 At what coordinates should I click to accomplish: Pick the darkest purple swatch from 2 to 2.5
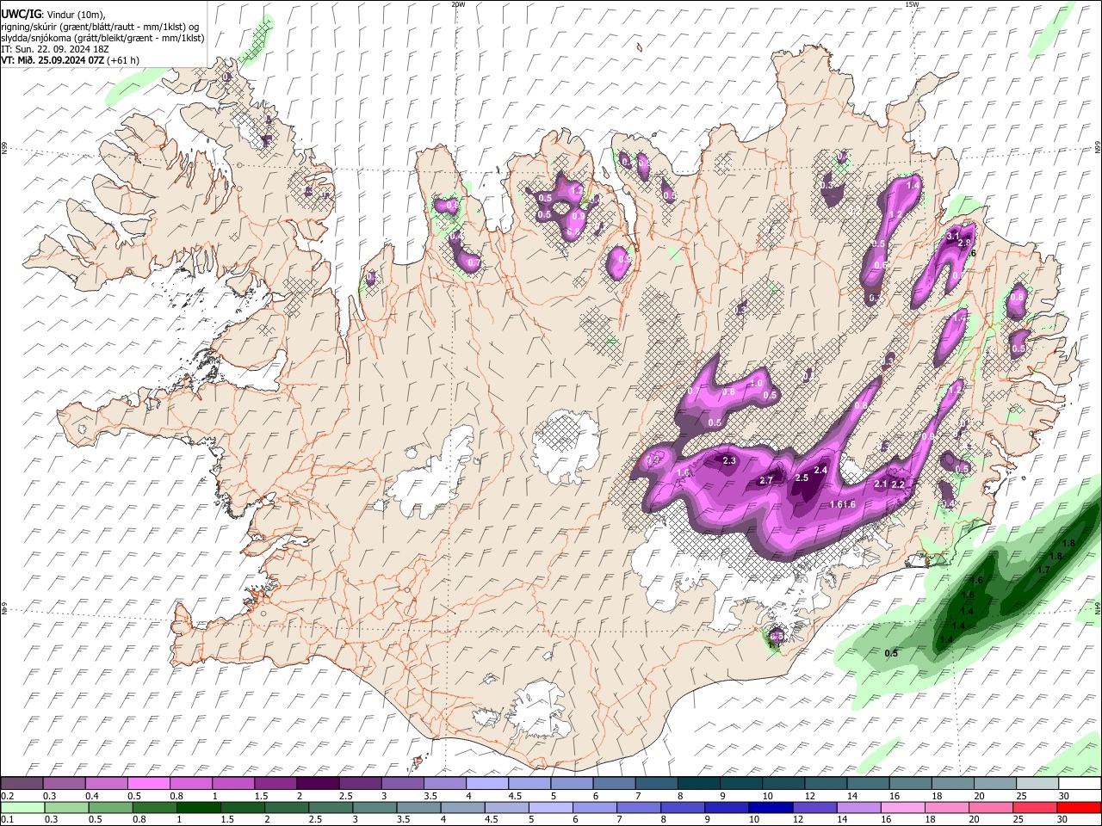(x=319, y=783)
